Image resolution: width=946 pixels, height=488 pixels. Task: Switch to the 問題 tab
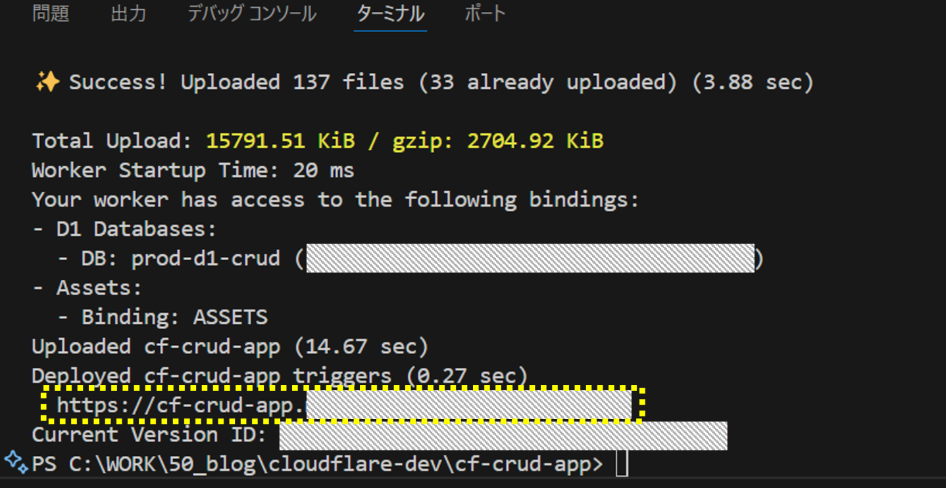click(51, 14)
